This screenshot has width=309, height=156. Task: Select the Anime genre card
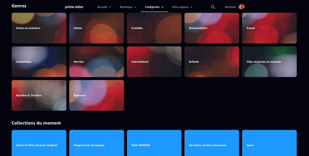click(x=97, y=28)
